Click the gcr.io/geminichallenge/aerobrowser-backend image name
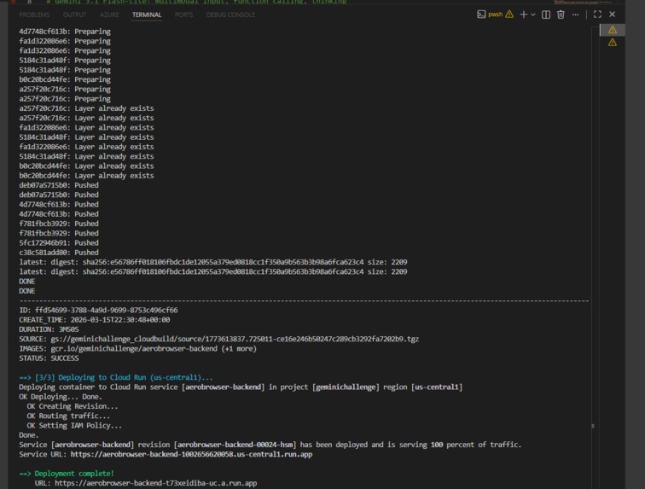The width and height of the screenshot is (645, 489). [x=134, y=349]
